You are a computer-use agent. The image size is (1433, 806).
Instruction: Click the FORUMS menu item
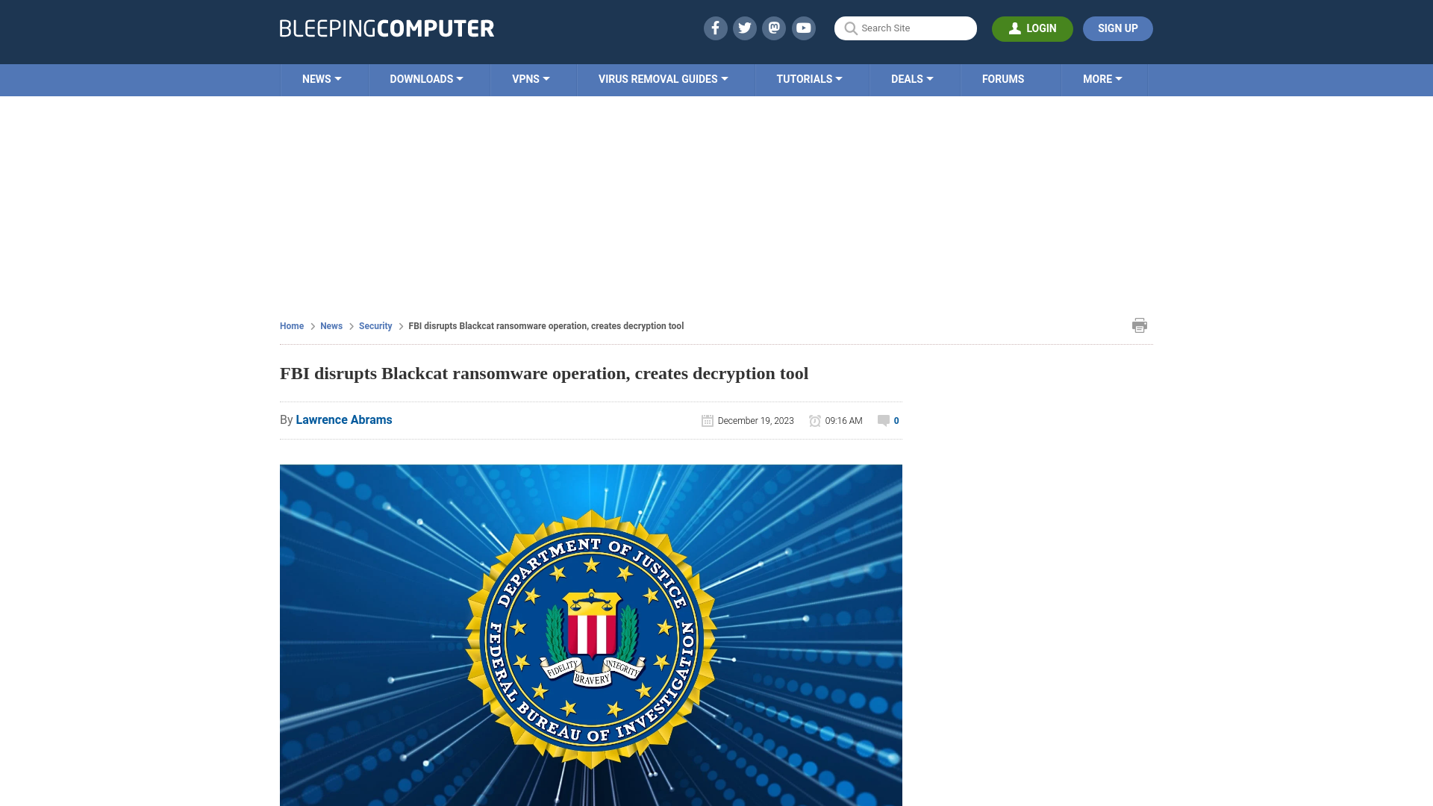coord(1003,78)
